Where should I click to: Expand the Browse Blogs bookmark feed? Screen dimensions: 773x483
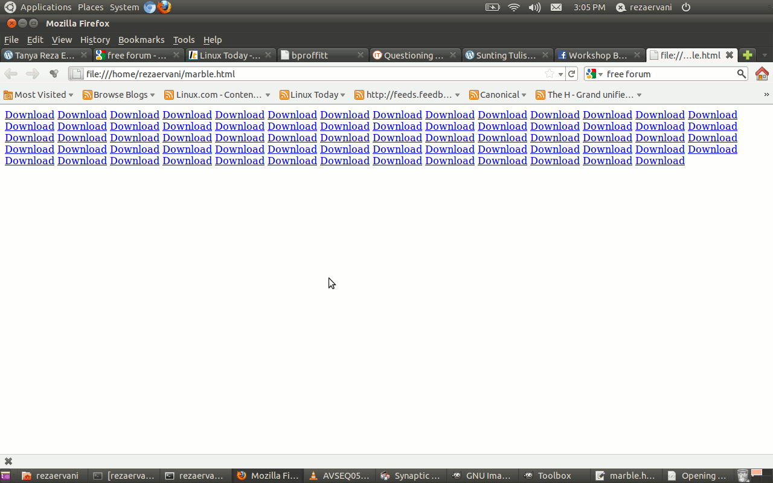pyautogui.click(x=119, y=95)
